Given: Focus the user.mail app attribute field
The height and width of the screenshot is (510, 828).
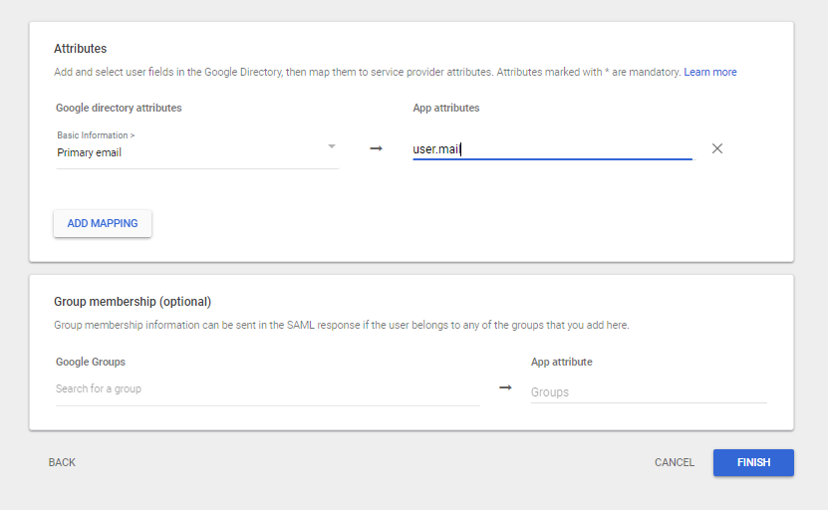Looking at the screenshot, I should point(552,150).
